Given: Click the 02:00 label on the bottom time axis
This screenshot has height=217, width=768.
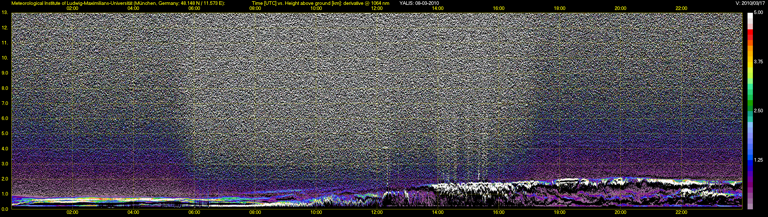Looking at the screenshot, I should tap(72, 212).
